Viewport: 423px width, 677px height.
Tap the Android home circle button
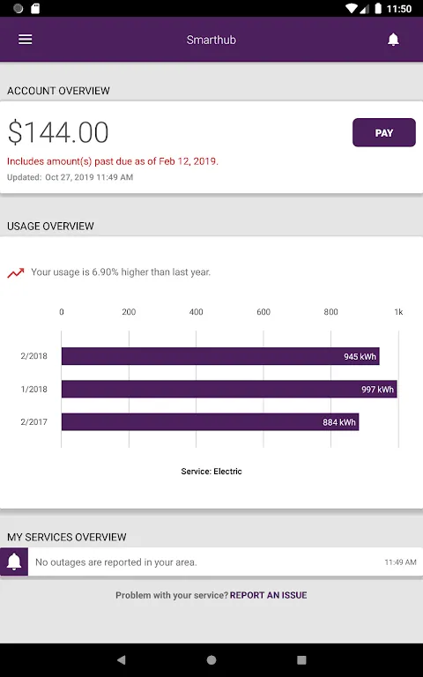pyautogui.click(x=211, y=659)
